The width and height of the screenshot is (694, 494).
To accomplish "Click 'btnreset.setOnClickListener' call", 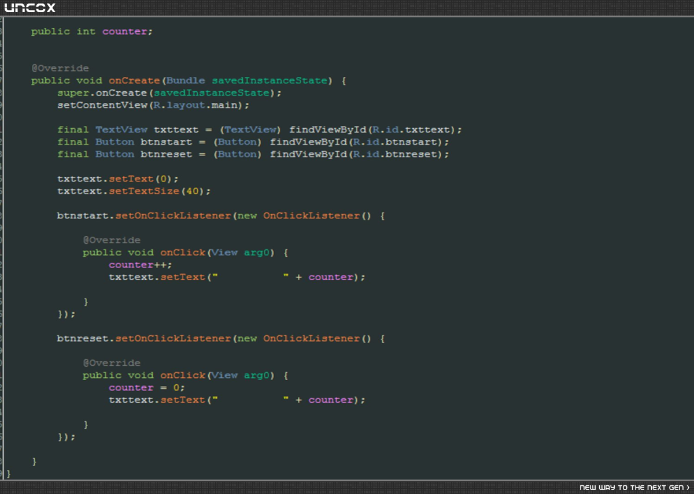I will click(144, 339).
